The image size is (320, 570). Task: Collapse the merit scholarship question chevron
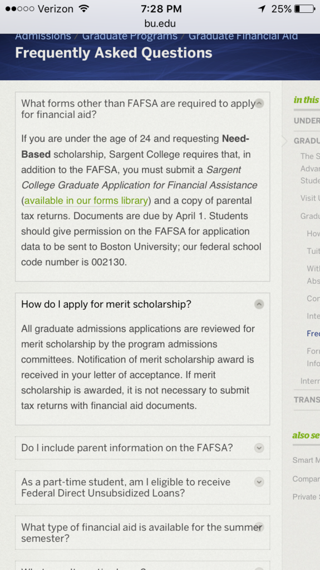[x=259, y=305]
